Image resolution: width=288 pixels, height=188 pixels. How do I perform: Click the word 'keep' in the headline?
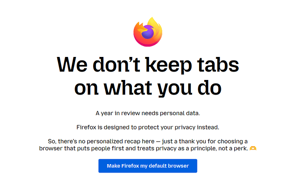[169, 65]
